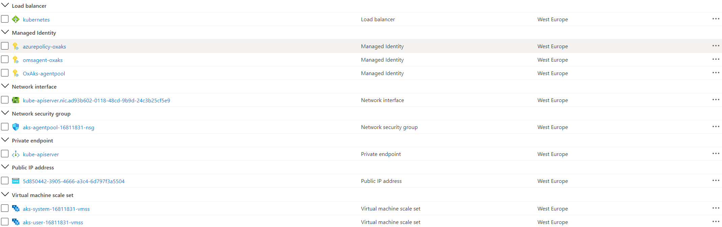Viewport: 722px width, 227px height.
Task: Click the omsagent-oxaks managed identity icon
Action: click(x=15, y=60)
